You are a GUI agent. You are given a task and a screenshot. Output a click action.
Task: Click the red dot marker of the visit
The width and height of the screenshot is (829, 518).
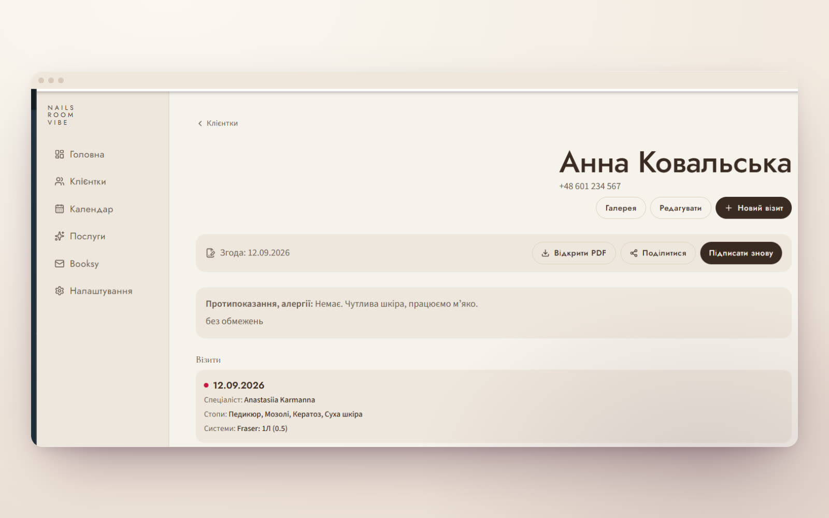point(206,385)
